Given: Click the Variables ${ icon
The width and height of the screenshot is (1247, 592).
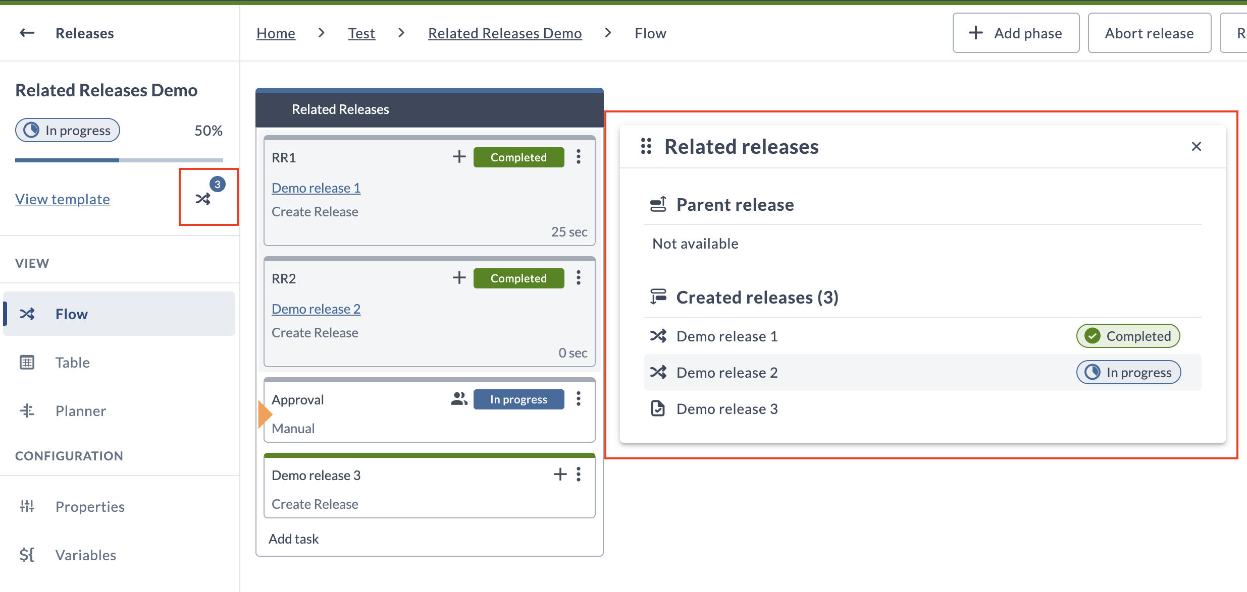Looking at the screenshot, I should (x=27, y=555).
